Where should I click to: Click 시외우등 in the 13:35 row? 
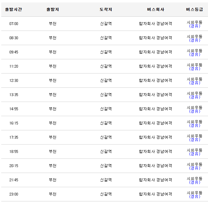[x=195, y=94]
